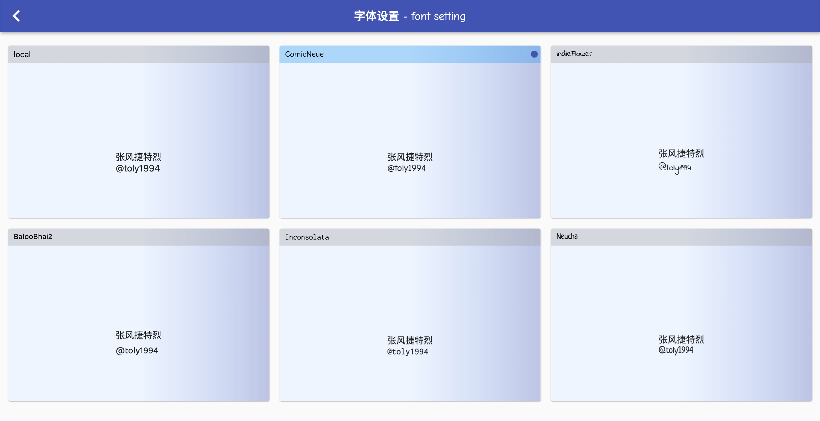Choose the Inconsolata font header
Image resolution: width=820 pixels, height=421 pixels.
(410, 237)
